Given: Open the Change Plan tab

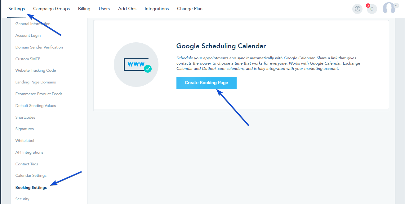Looking at the screenshot, I should point(190,9).
